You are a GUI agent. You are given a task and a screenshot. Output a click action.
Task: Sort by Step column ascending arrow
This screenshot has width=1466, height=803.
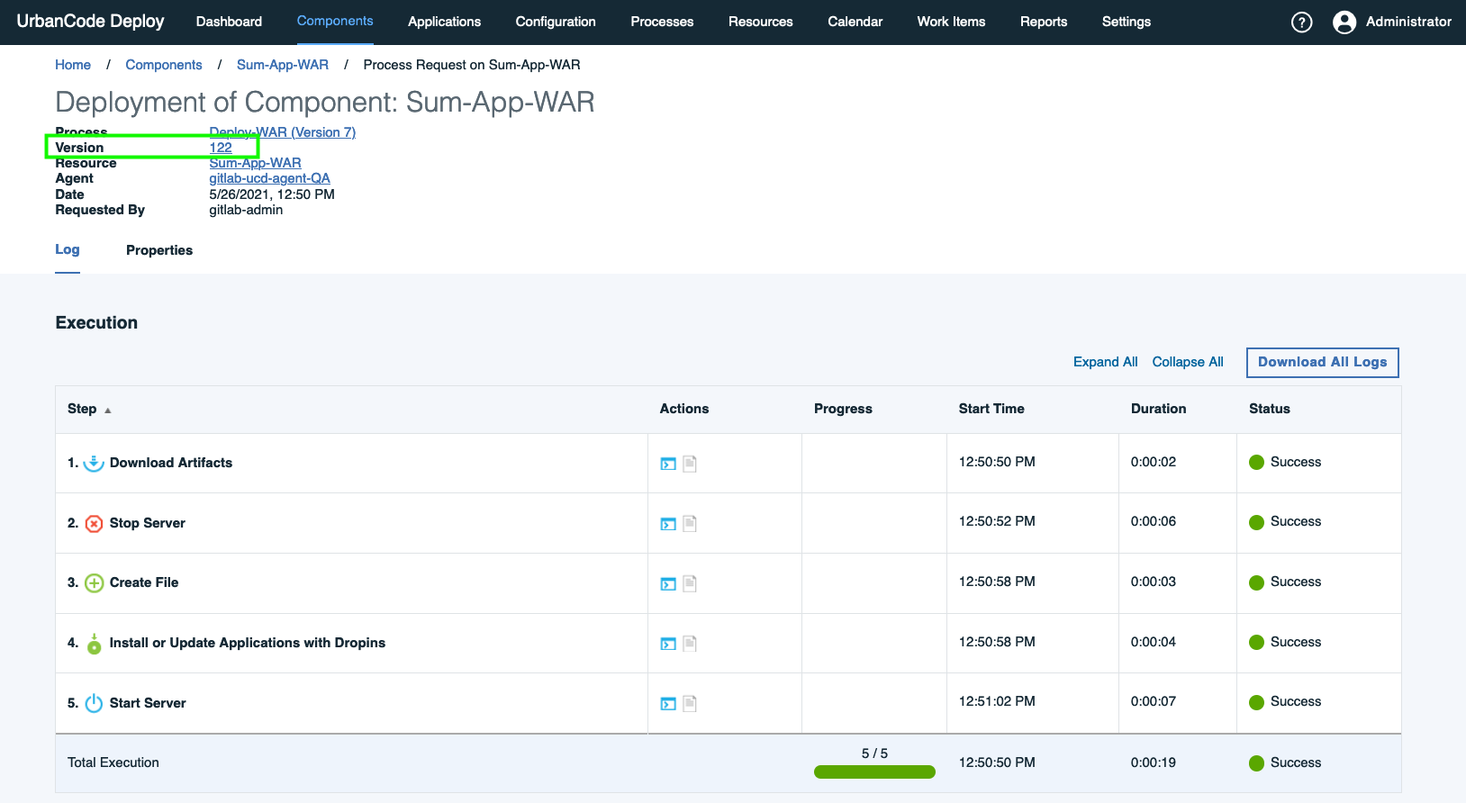click(108, 410)
